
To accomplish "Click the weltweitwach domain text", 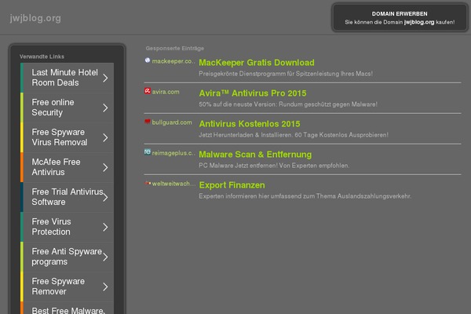I will (173, 184).
